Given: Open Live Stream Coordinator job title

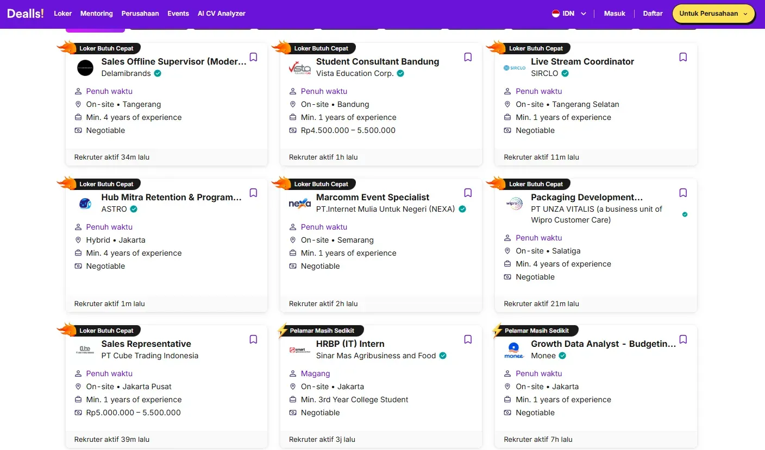Looking at the screenshot, I should tap(582, 61).
